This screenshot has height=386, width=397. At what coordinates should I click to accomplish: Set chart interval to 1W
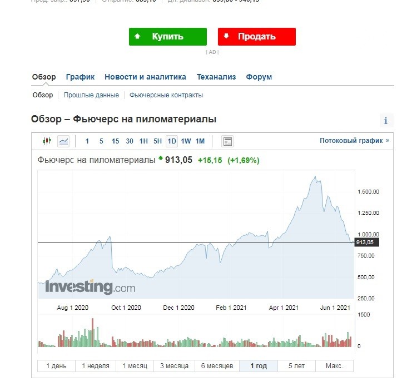pyautogui.click(x=186, y=141)
